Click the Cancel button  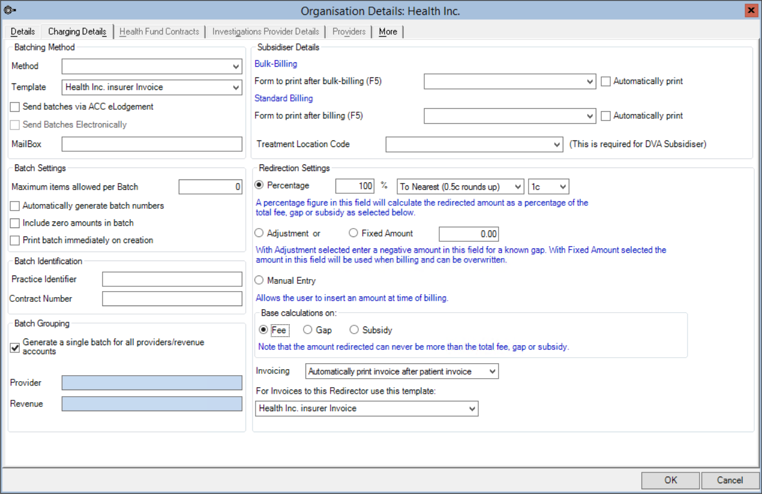[x=730, y=480]
